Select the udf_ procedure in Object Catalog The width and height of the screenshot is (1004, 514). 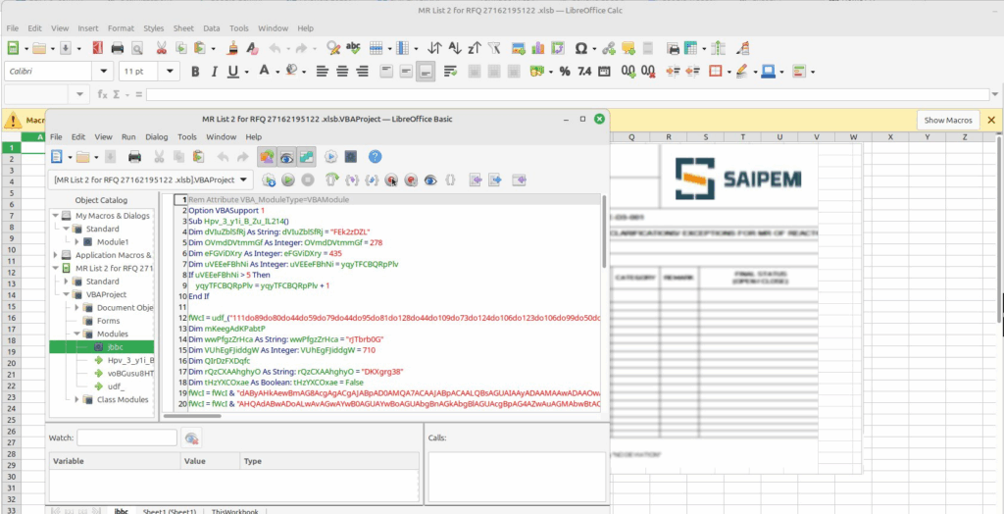(x=116, y=385)
